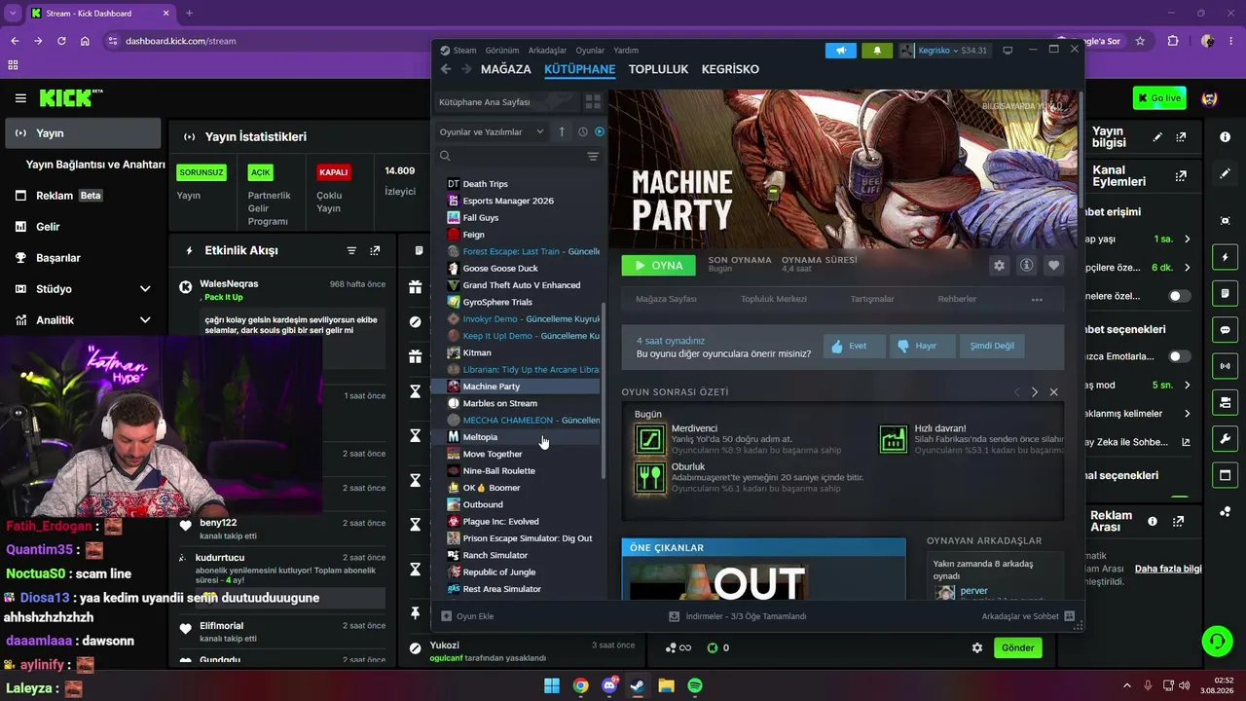The image size is (1246, 701).
Task: Go forward in Steam navigation
Action: pyautogui.click(x=466, y=69)
